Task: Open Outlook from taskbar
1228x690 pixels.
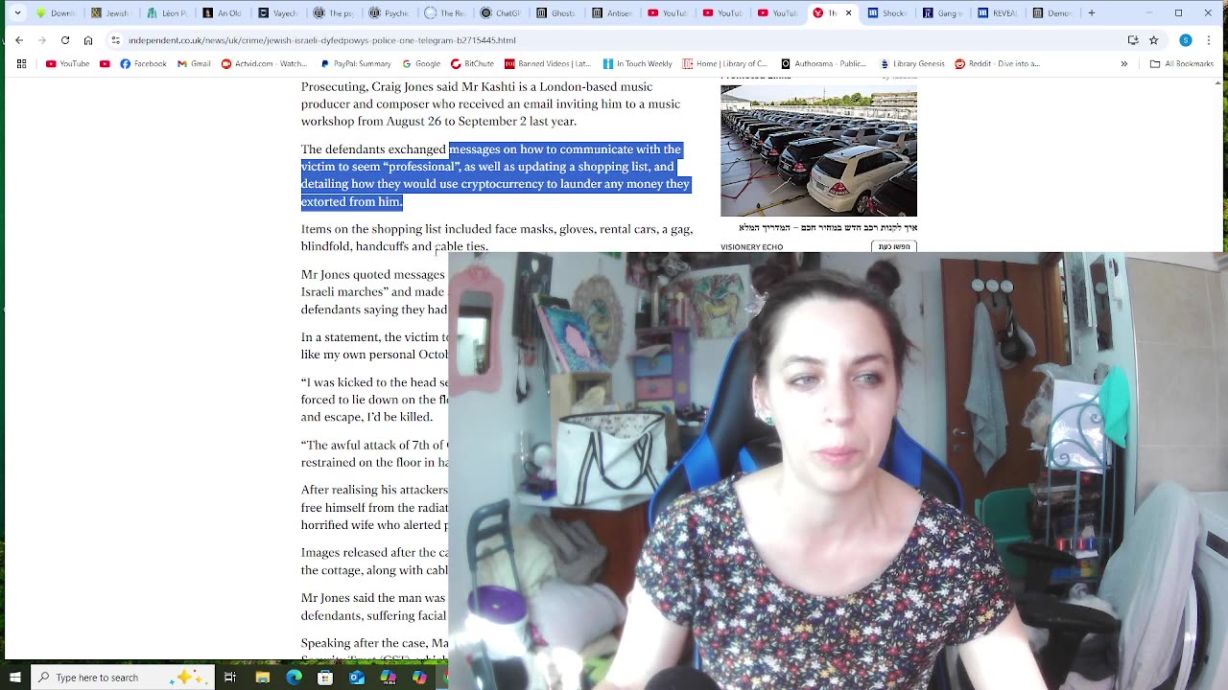Action: click(x=357, y=678)
